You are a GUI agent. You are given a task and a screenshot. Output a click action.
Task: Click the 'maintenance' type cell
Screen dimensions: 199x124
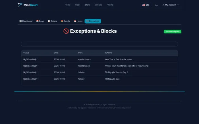click(84, 66)
